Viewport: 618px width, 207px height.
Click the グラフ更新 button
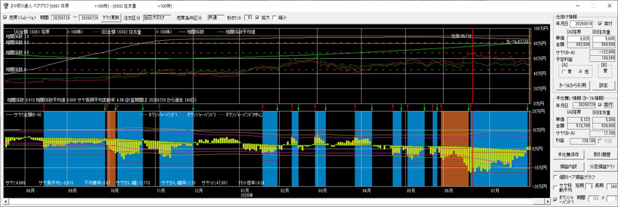[111, 18]
